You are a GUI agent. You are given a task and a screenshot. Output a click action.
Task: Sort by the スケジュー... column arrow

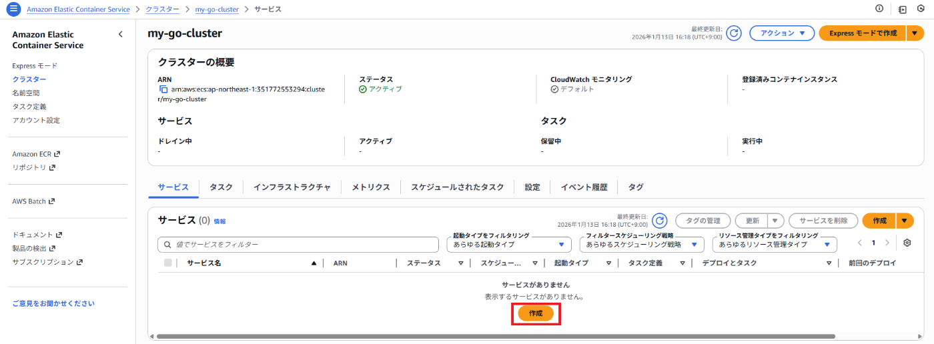(534, 263)
